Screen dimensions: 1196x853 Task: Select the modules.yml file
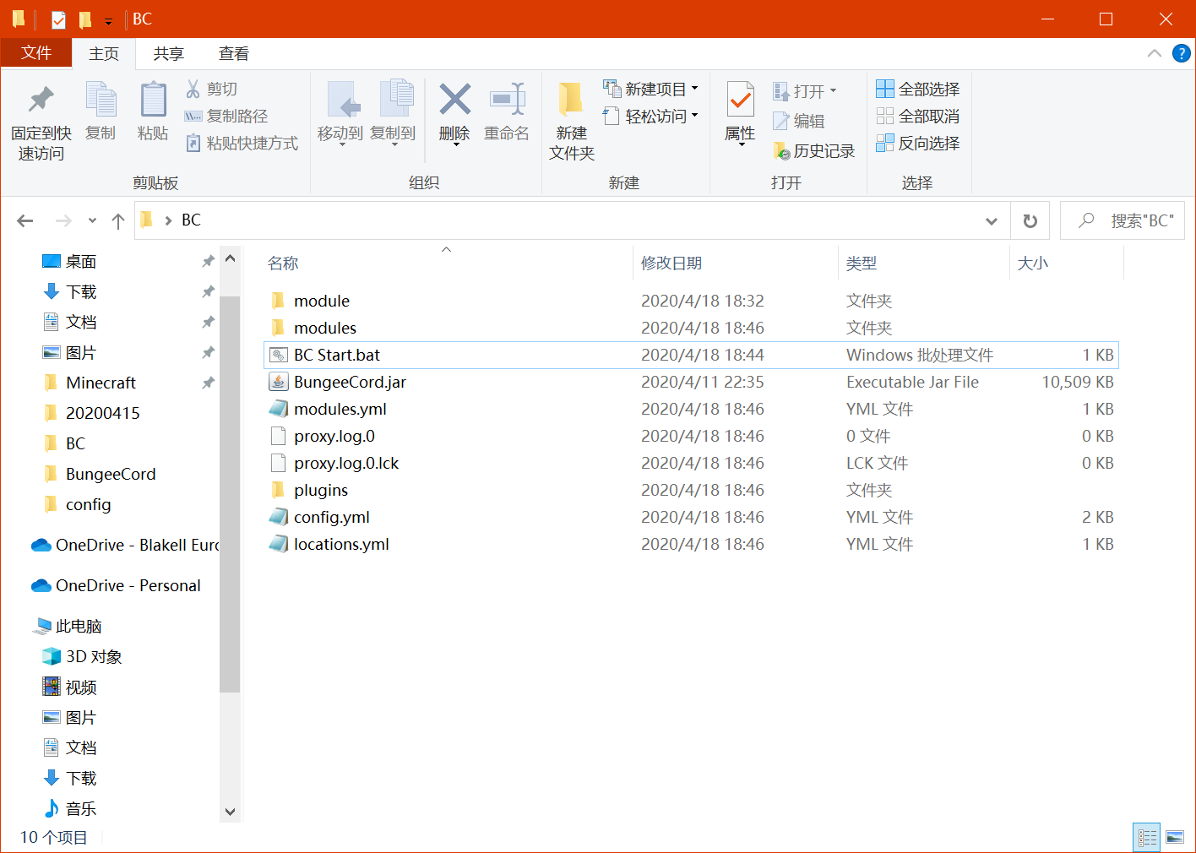click(x=691, y=409)
